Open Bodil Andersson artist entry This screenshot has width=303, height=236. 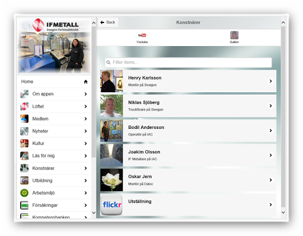click(188, 131)
